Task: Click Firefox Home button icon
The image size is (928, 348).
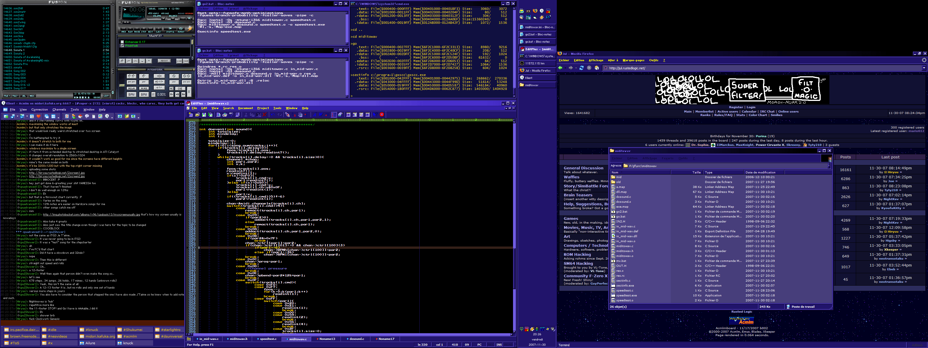Action: point(597,68)
